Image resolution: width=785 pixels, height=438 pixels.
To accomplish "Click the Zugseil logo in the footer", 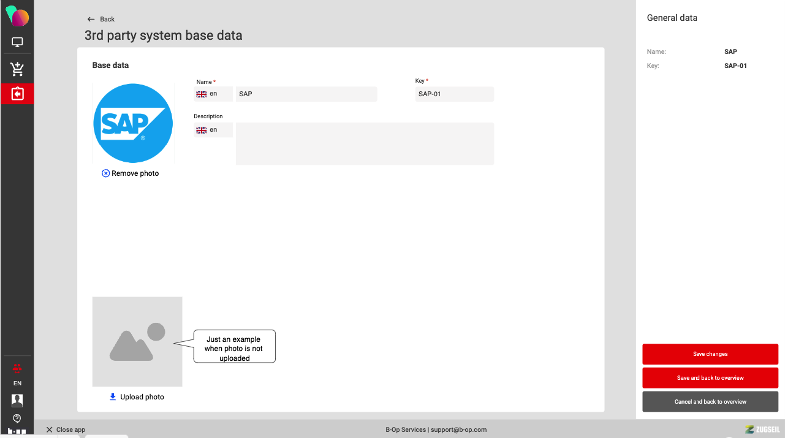I will point(762,429).
